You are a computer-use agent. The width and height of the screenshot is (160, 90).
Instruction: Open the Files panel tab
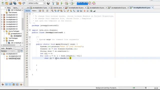[9, 8]
